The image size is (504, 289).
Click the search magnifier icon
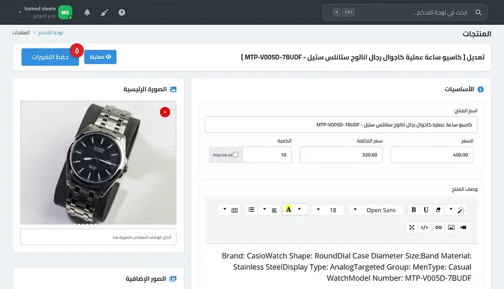click(478, 13)
